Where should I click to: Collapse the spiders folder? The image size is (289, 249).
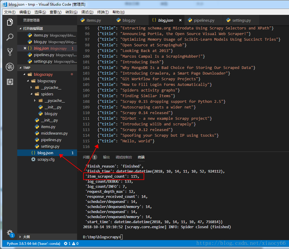31,94
